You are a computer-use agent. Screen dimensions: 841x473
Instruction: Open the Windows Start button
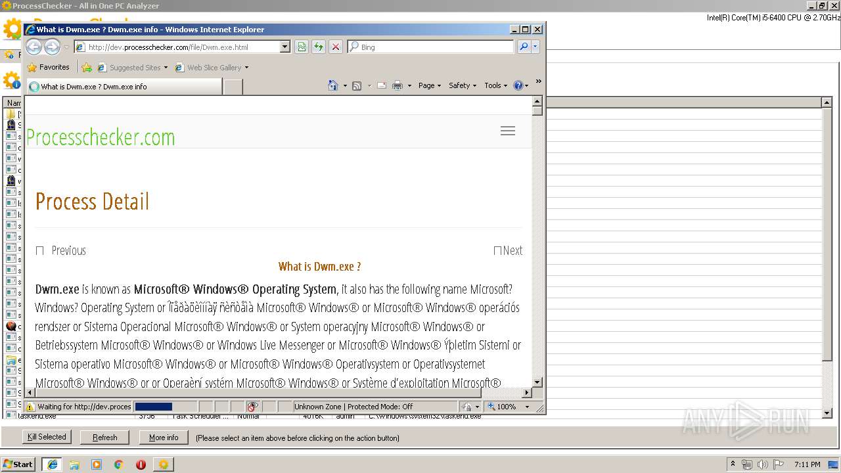pyautogui.click(x=18, y=464)
